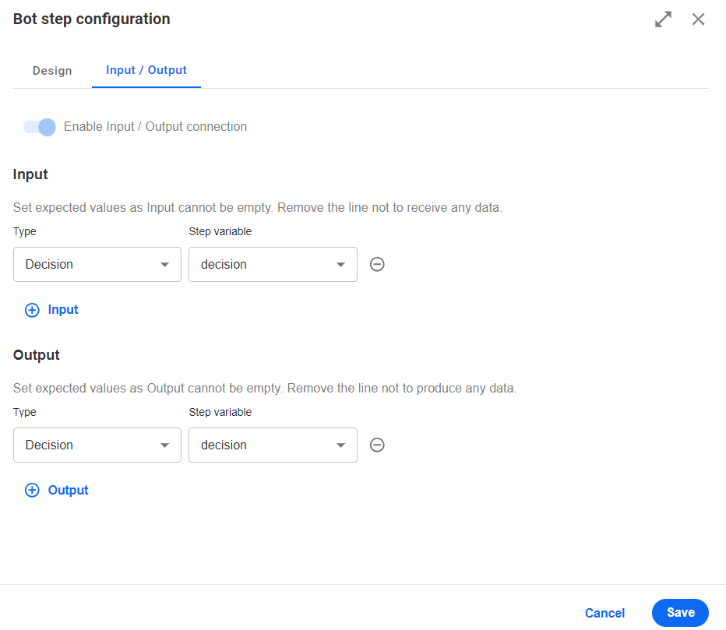Toggle Enable Input / Output connection switch
726x630 pixels.
pos(40,127)
